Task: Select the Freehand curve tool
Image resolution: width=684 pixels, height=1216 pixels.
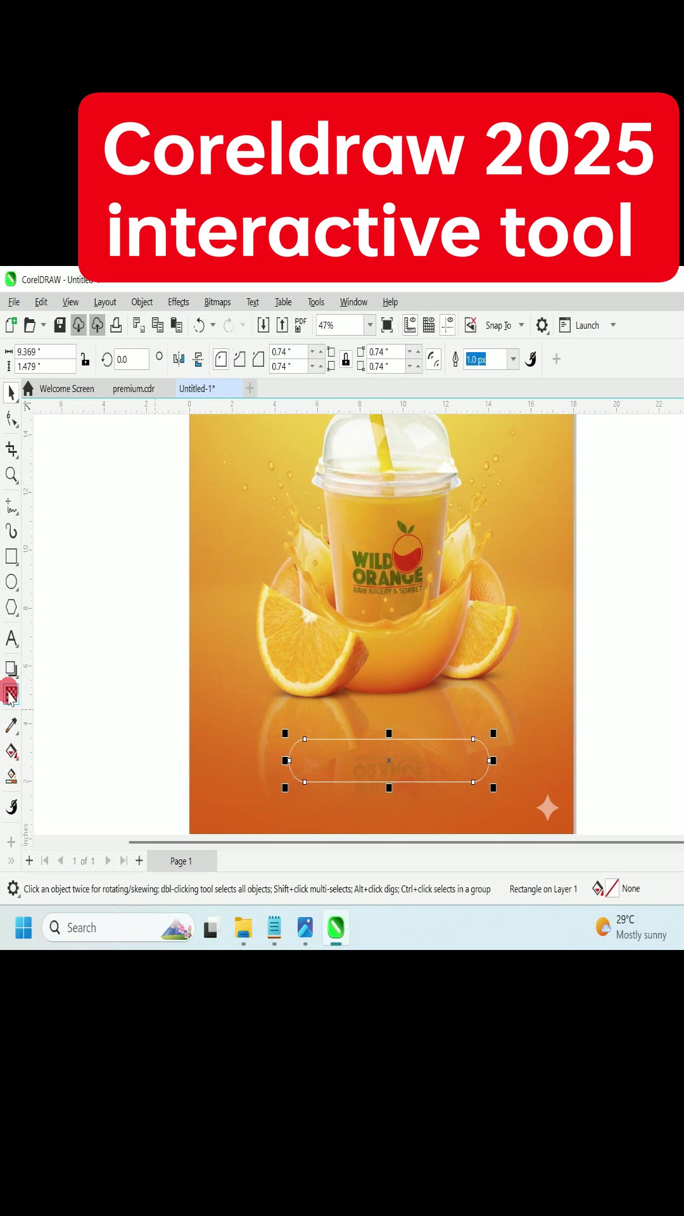Action: point(11,506)
